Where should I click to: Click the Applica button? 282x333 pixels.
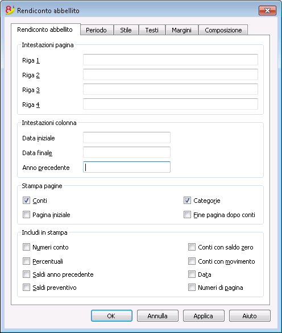point(204,316)
